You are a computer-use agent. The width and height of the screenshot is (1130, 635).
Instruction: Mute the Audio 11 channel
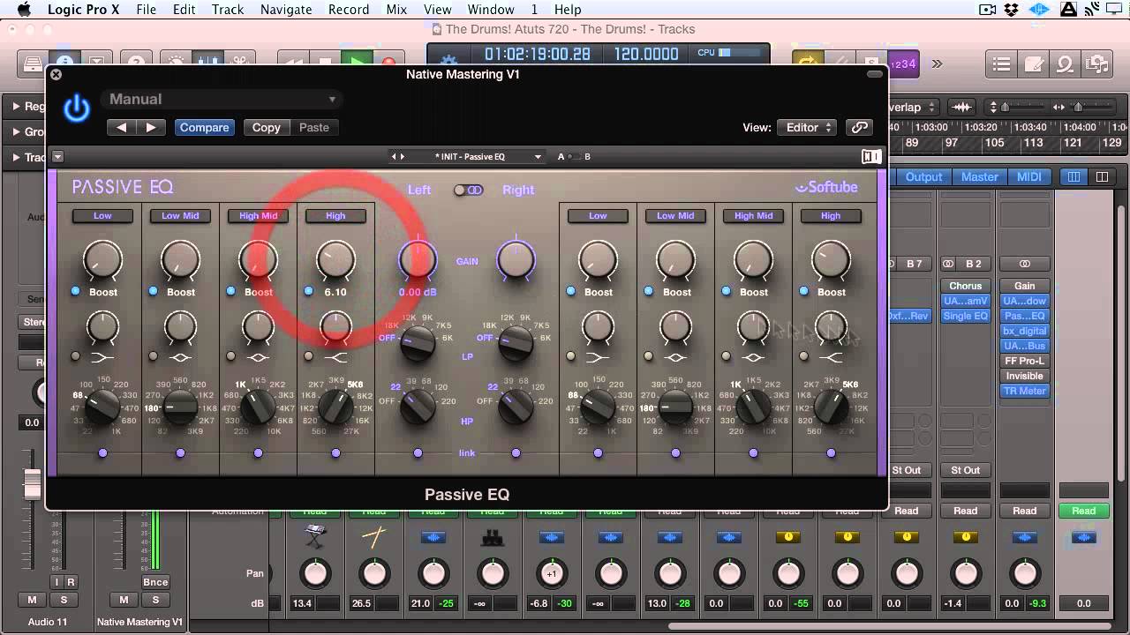(33, 600)
